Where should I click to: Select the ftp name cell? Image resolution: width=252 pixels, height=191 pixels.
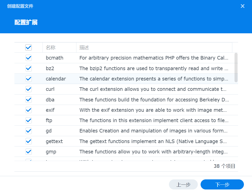(49, 120)
